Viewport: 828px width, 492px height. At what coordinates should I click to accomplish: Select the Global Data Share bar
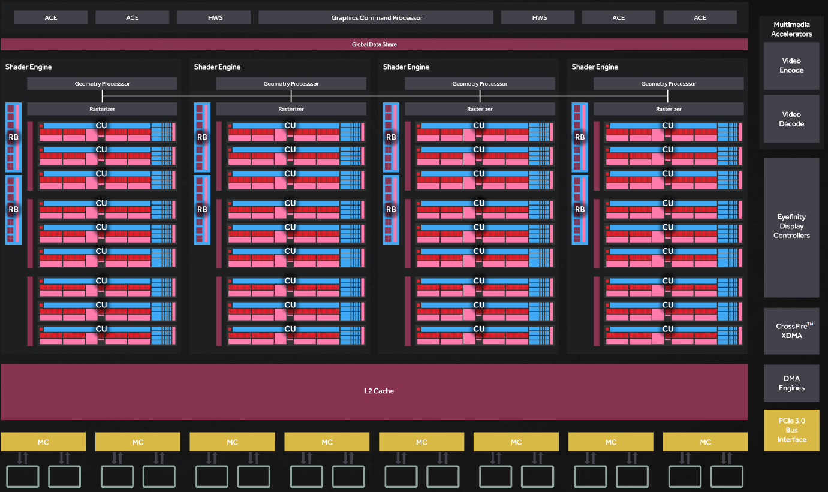tap(374, 44)
